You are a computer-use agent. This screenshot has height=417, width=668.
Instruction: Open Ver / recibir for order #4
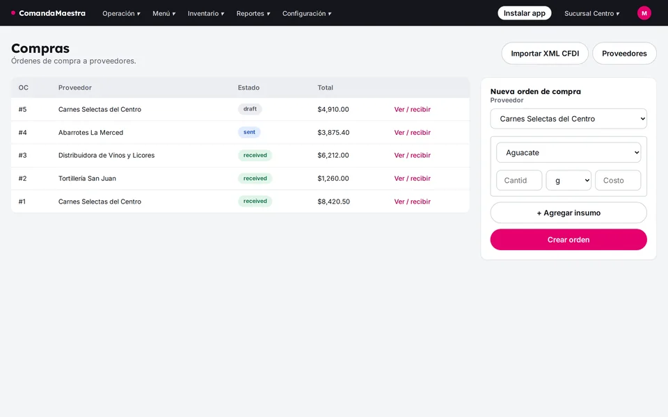coord(412,132)
